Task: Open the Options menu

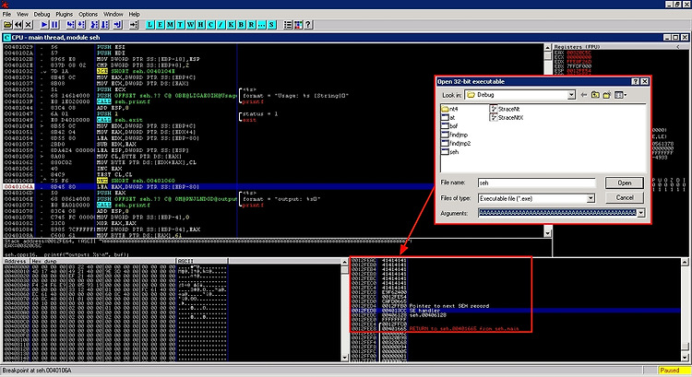Action: coord(89,14)
